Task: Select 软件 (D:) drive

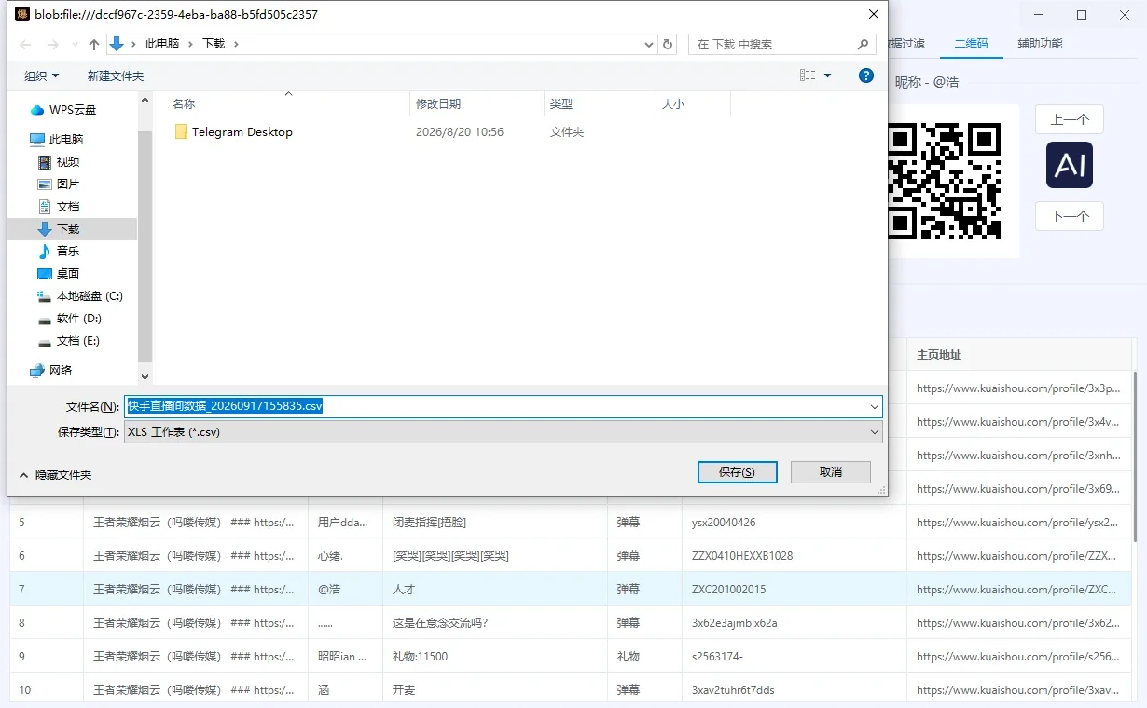Action: coord(78,319)
